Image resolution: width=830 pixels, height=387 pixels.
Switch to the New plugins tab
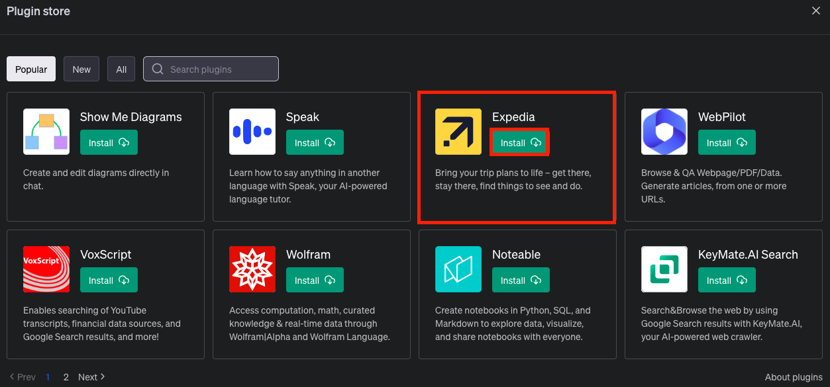81,69
